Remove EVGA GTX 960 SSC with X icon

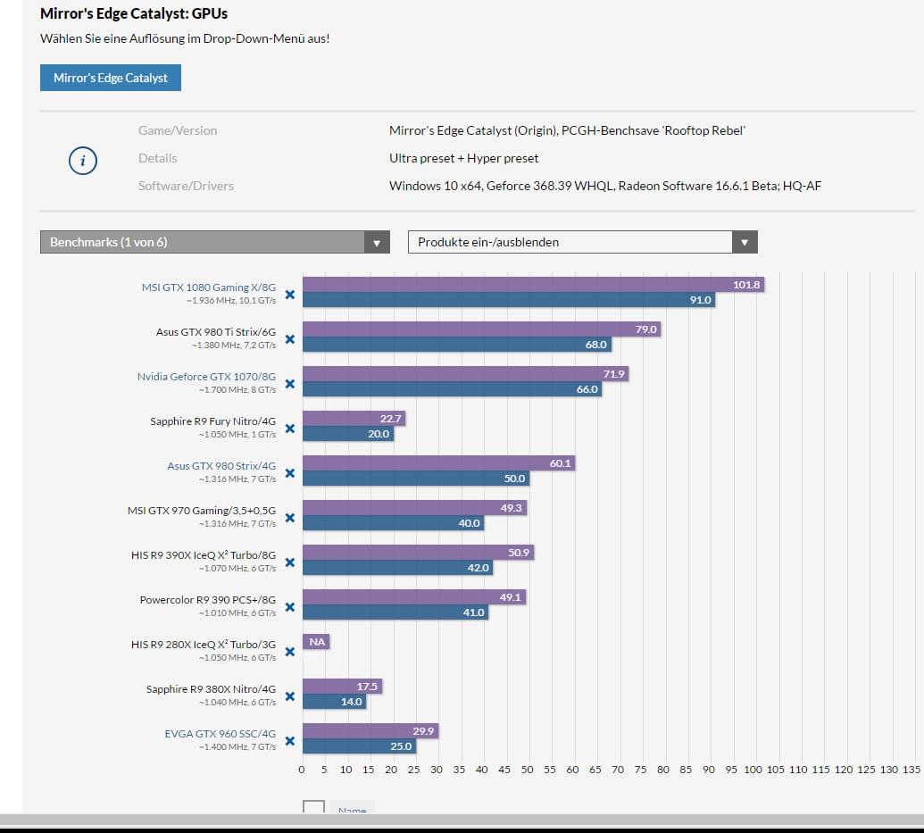pos(289,741)
